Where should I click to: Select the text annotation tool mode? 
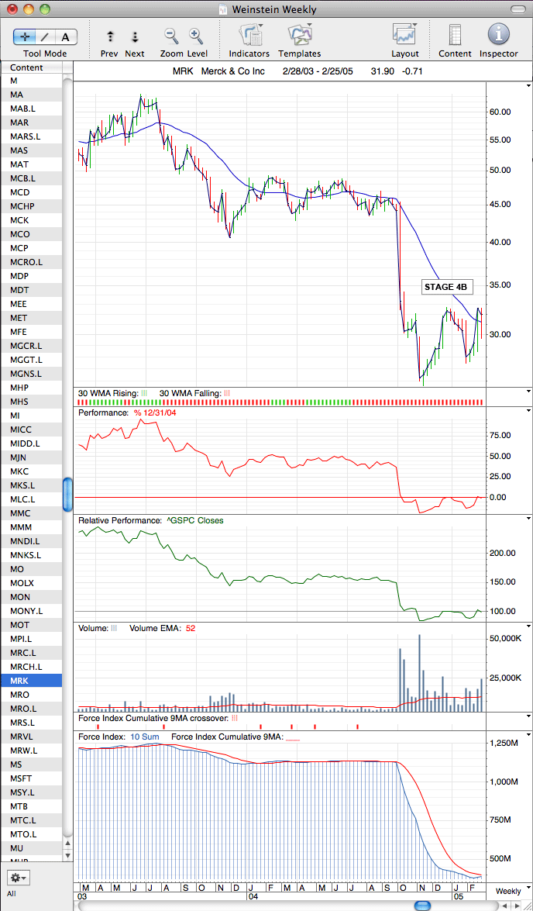tap(66, 37)
